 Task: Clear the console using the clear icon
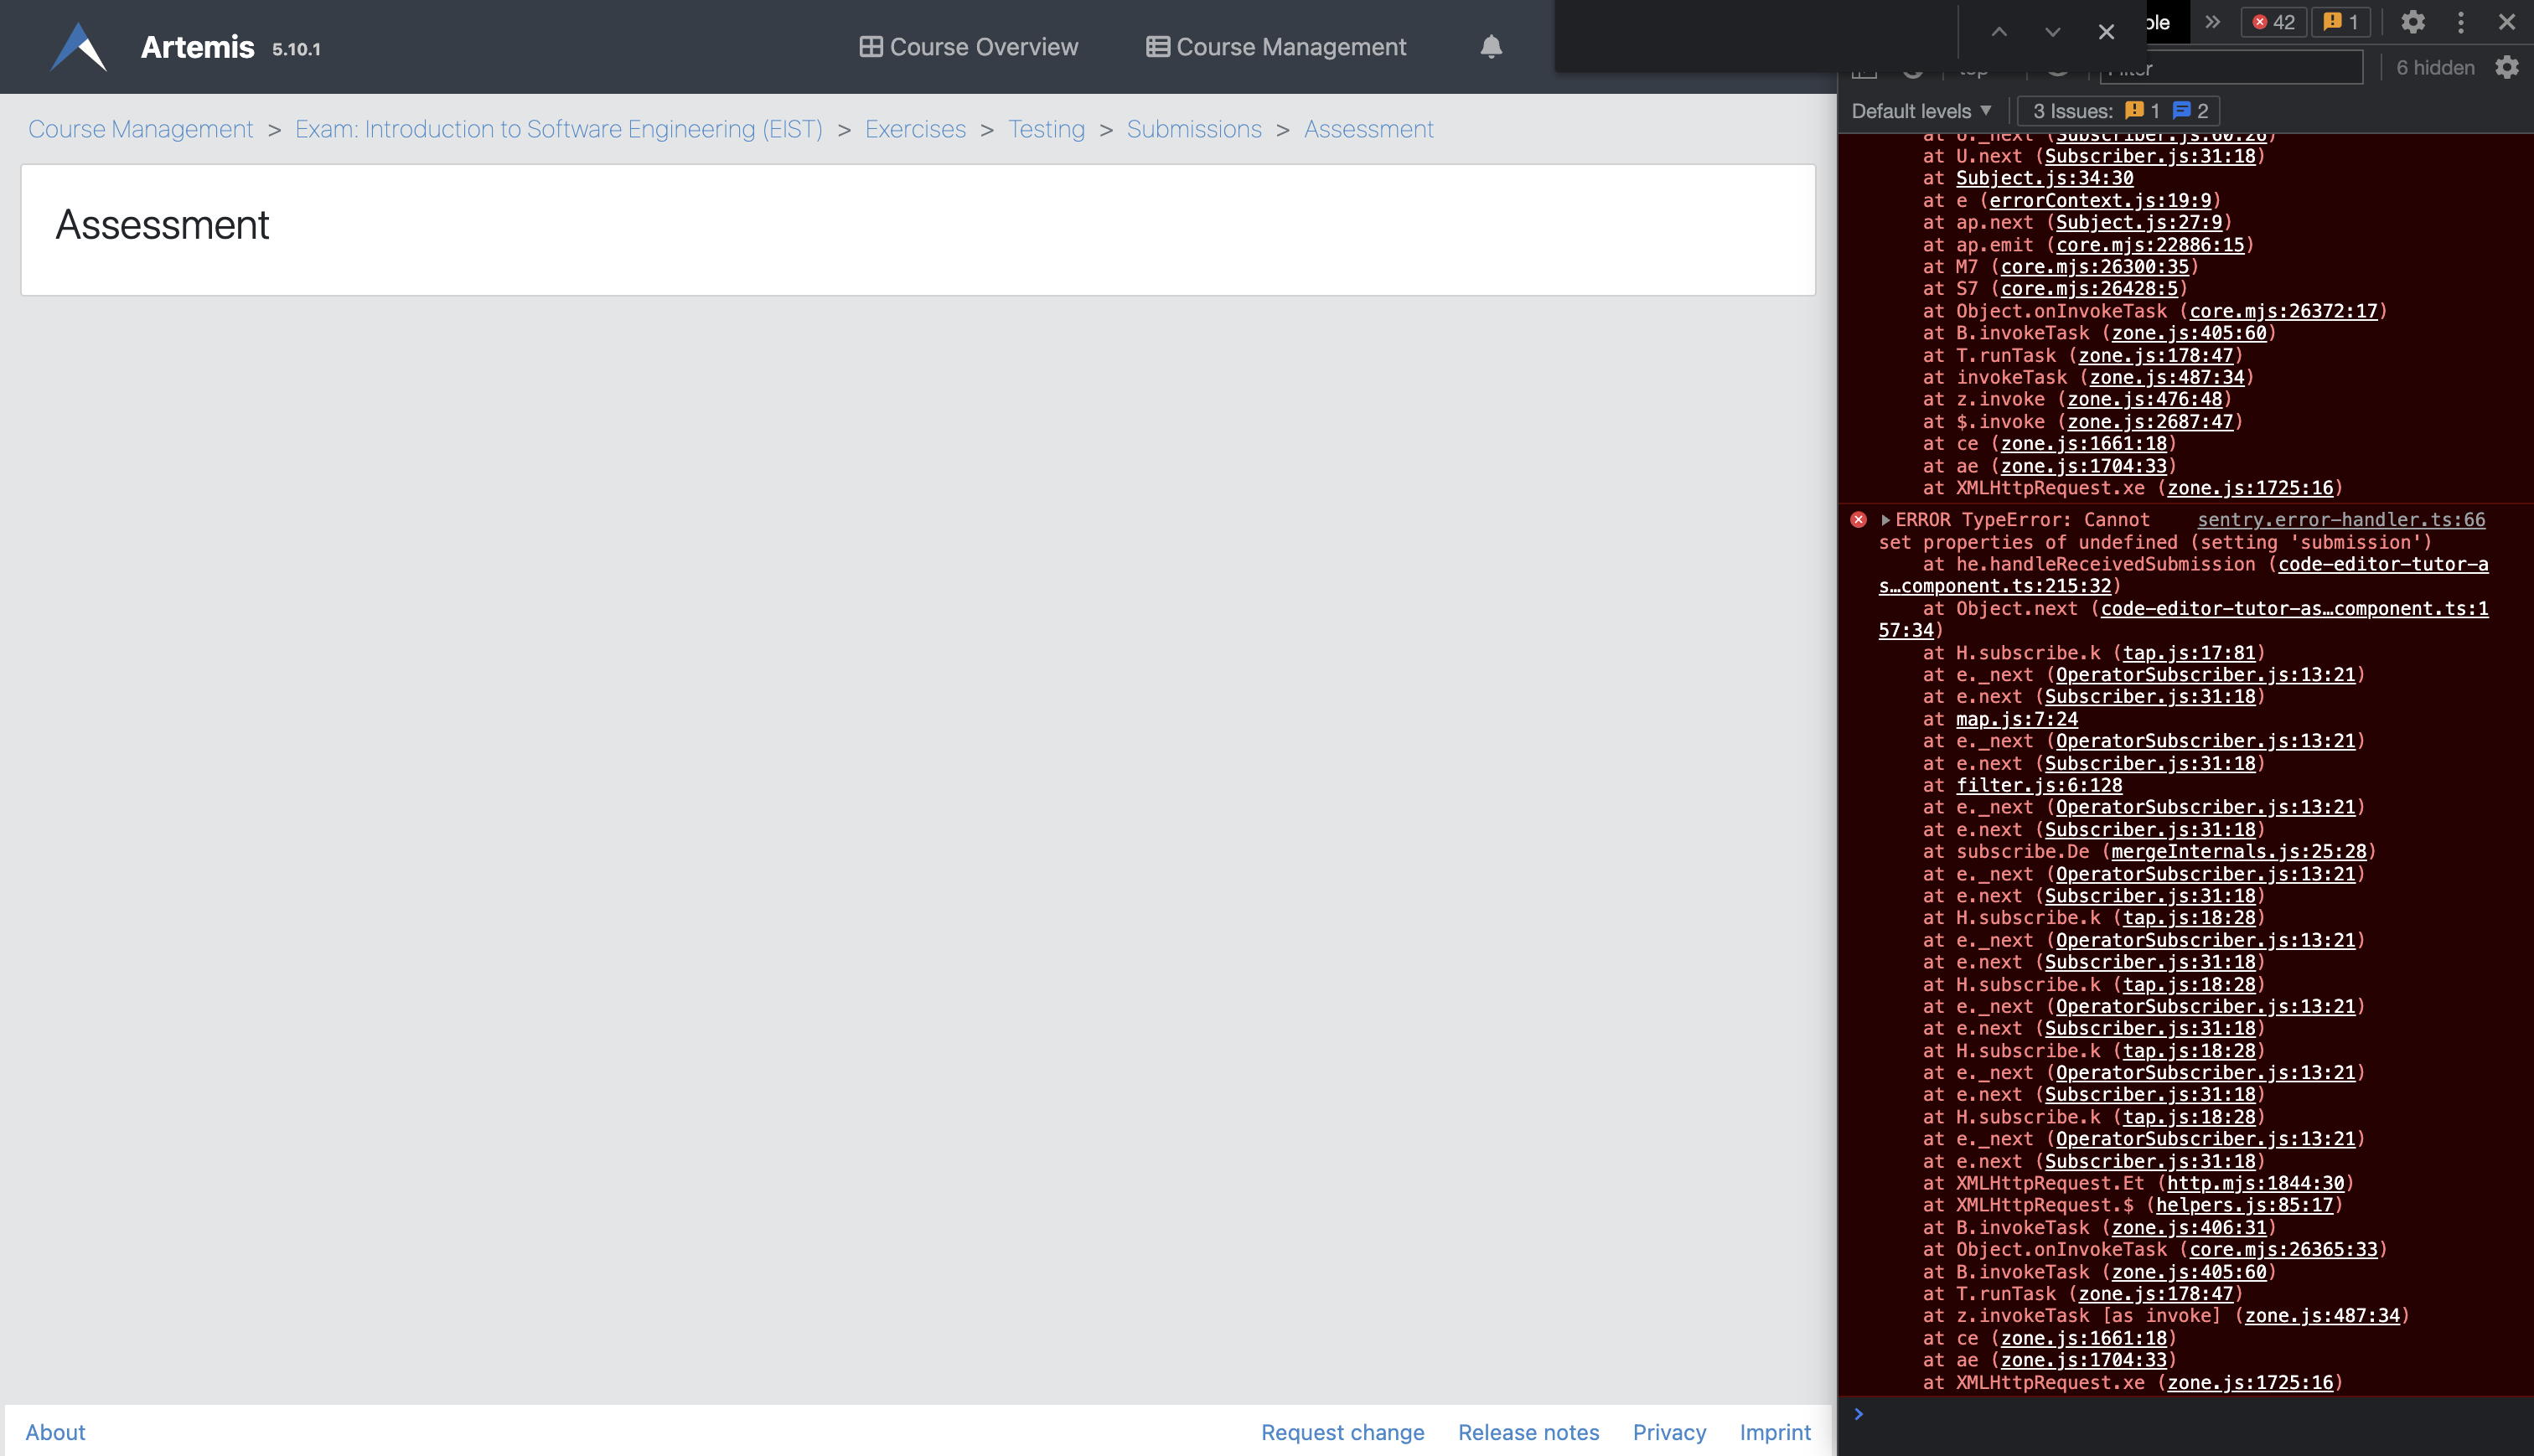1912,69
